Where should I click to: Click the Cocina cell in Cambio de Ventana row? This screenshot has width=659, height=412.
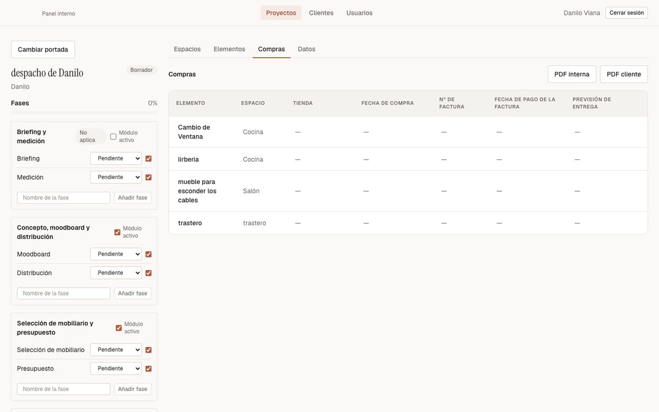point(253,132)
